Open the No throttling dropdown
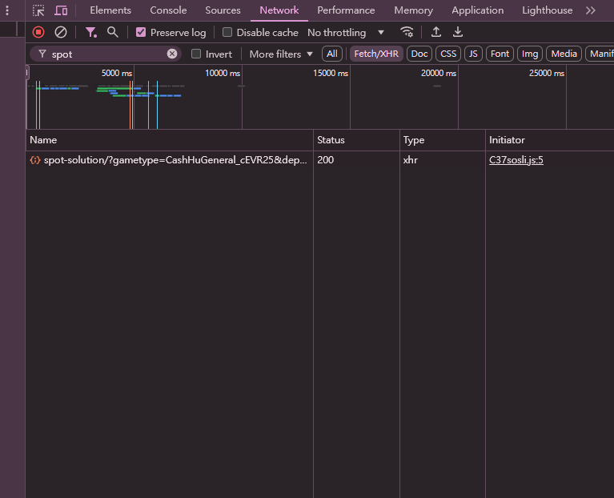Viewport: 614px width, 498px height. pos(346,33)
